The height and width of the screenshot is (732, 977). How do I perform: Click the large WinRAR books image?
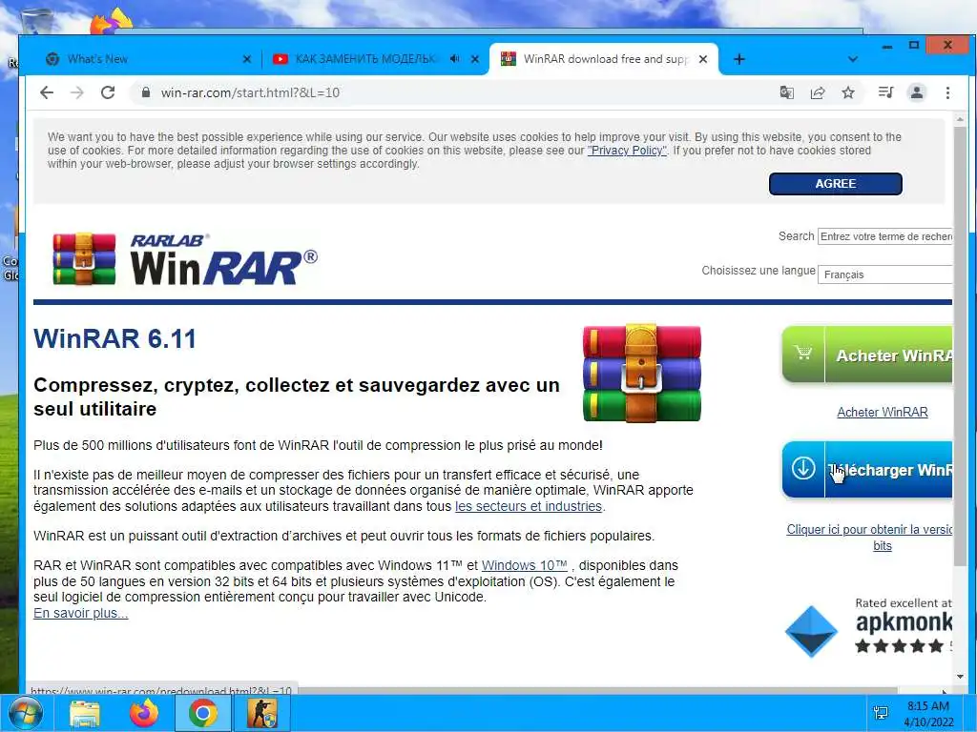pos(642,374)
